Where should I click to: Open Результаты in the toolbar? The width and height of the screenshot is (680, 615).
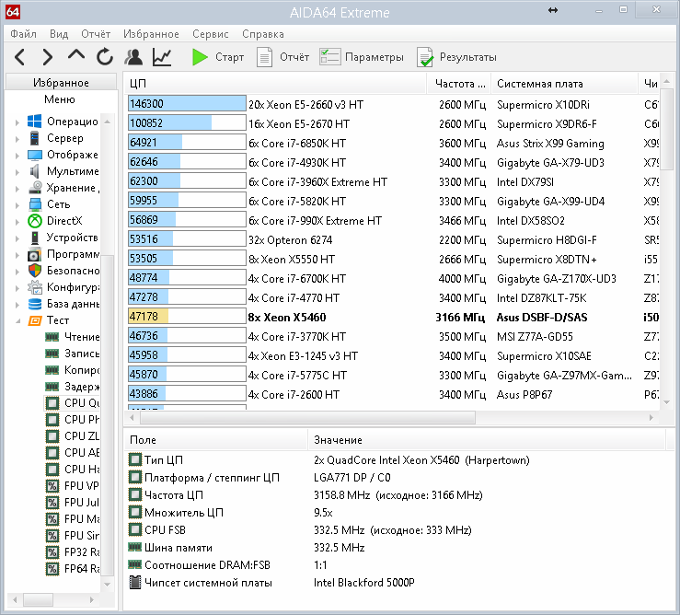pyautogui.click(x=456, y=57)
